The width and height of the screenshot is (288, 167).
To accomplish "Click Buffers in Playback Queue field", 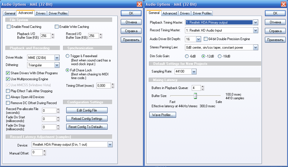I will (x=196, y=88).
